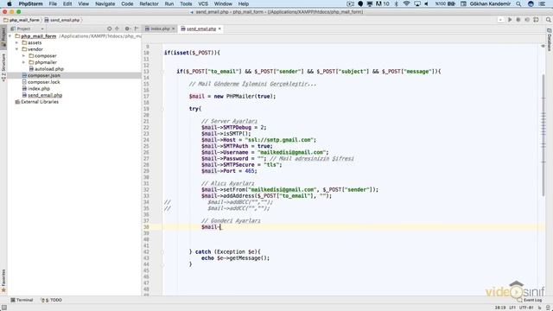The image size is (553, 311).
Task: Open the Terminal tool window
Action: pyautogui.click(x=22, y=300)
